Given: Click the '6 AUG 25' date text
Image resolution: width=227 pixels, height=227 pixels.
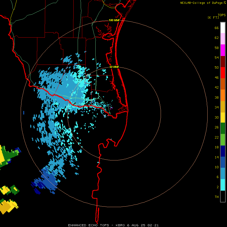Looking at the screenshot, I should click(136, 225).
